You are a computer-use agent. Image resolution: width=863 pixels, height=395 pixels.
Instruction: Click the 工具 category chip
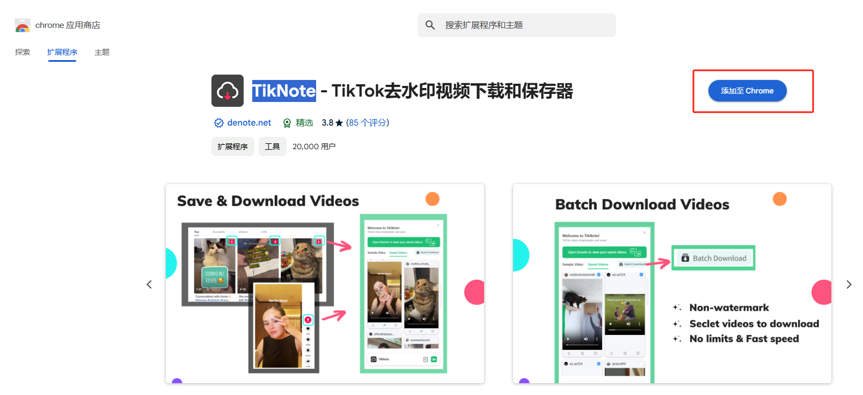tap(273, 147)
